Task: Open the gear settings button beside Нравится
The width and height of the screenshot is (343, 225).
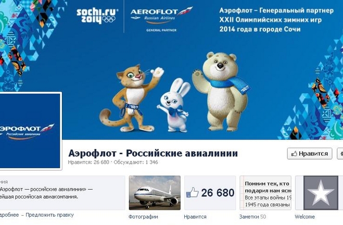Action: (x=340, y=154)
